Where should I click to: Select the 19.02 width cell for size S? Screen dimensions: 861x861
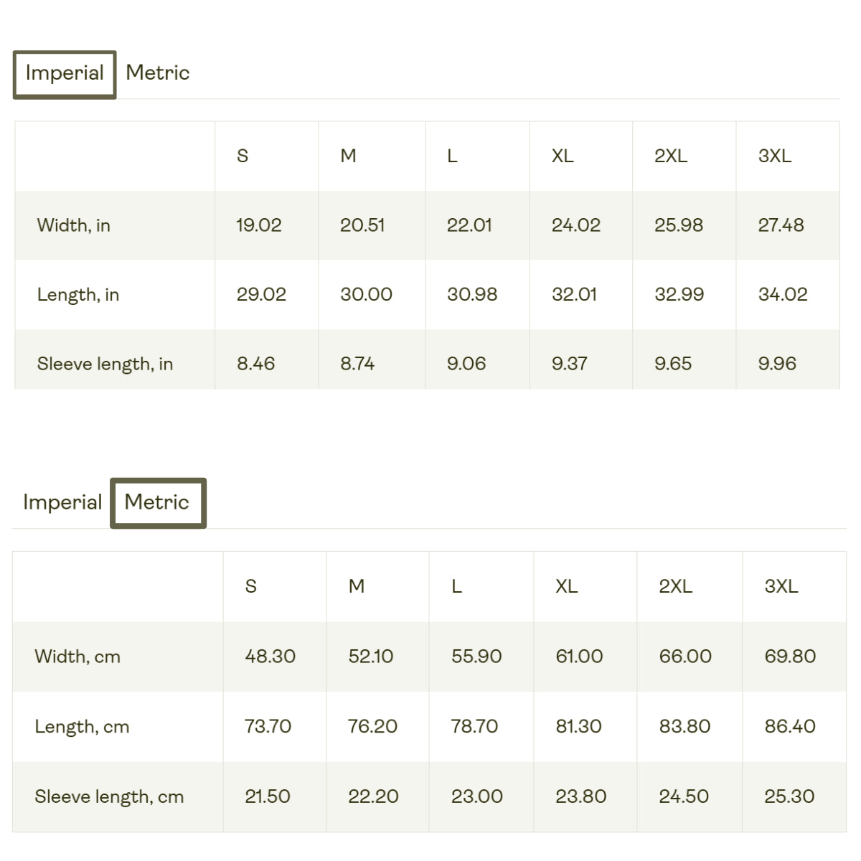point(259,225)
